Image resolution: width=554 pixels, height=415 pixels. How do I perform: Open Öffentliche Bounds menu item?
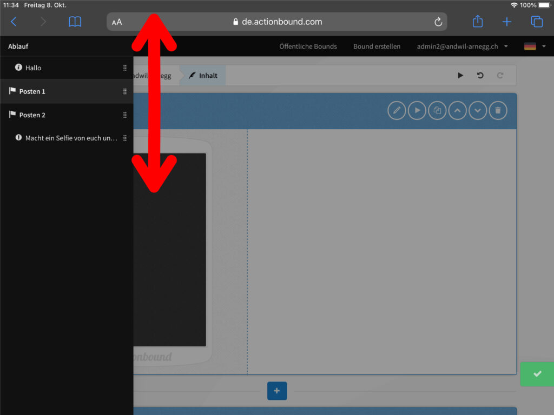tap(308, 46)
